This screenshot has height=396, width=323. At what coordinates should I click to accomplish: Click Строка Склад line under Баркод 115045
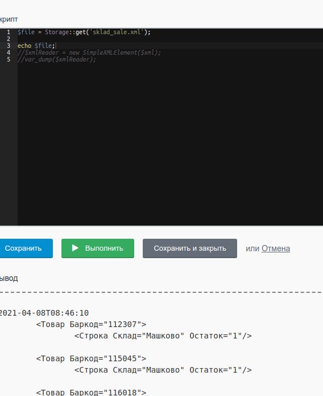pyautogui.click(x=163, y=370)
